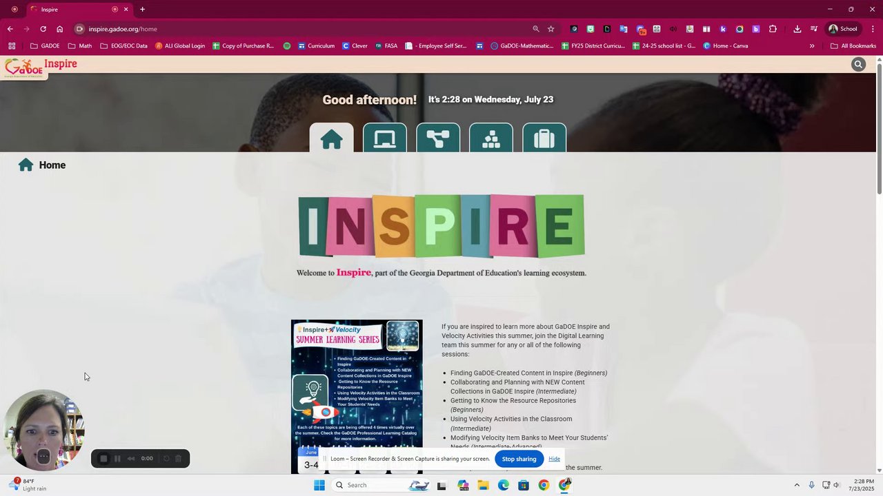Open the laptop computer navigation tab
Image resolution: width=883 pixels, height=496 pixels.
point(384,138)
